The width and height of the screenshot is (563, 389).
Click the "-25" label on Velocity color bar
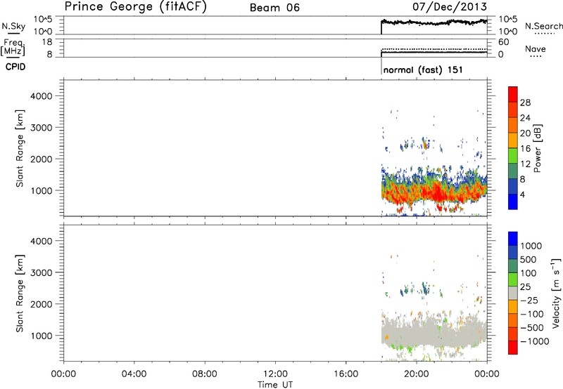click(529, 301)
